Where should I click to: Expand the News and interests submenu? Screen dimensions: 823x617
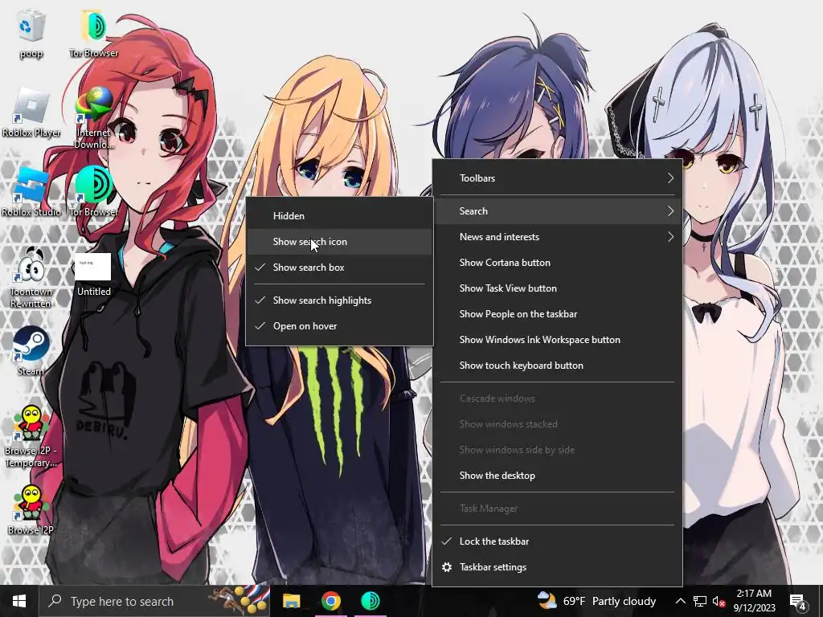[557, 237]
